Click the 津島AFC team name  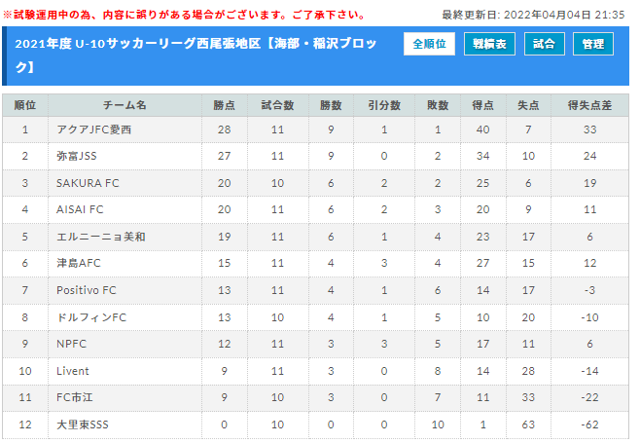tap(79, 263)
